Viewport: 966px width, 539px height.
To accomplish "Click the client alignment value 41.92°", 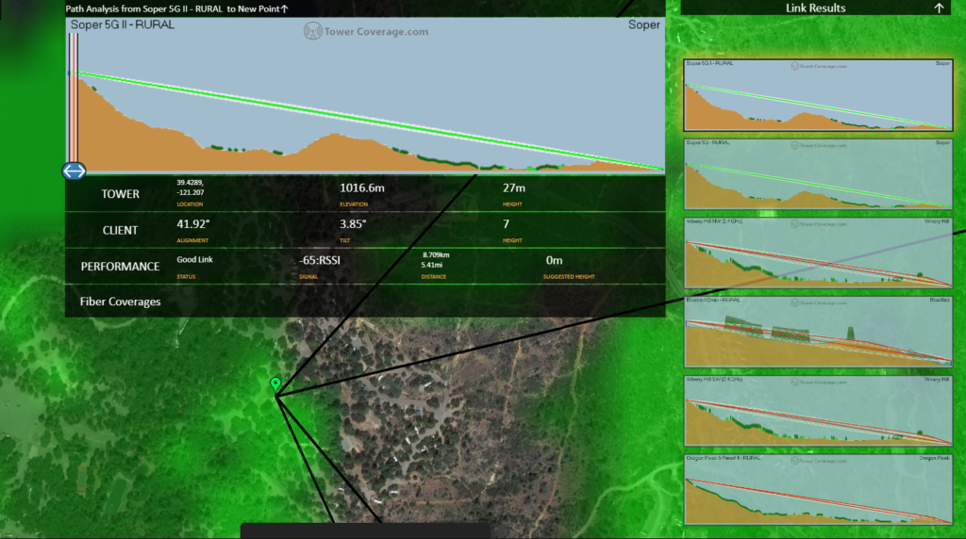I will (x=192, y=224).
